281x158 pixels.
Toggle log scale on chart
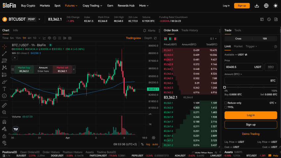click(148, 144)
